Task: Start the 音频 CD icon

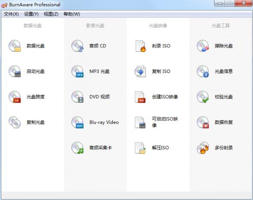Action: pyautogui.click(x=77, y=46)
